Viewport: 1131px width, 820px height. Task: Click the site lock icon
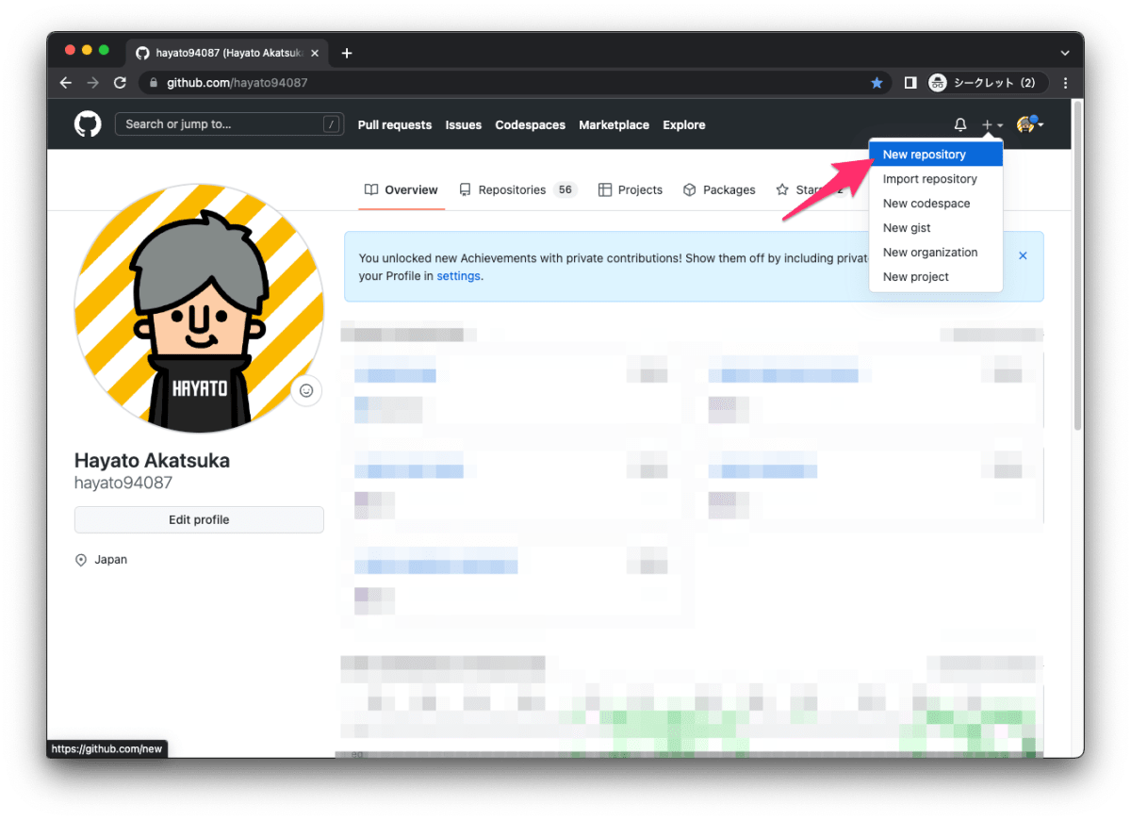pyautogui.click(x=154, y=83)
